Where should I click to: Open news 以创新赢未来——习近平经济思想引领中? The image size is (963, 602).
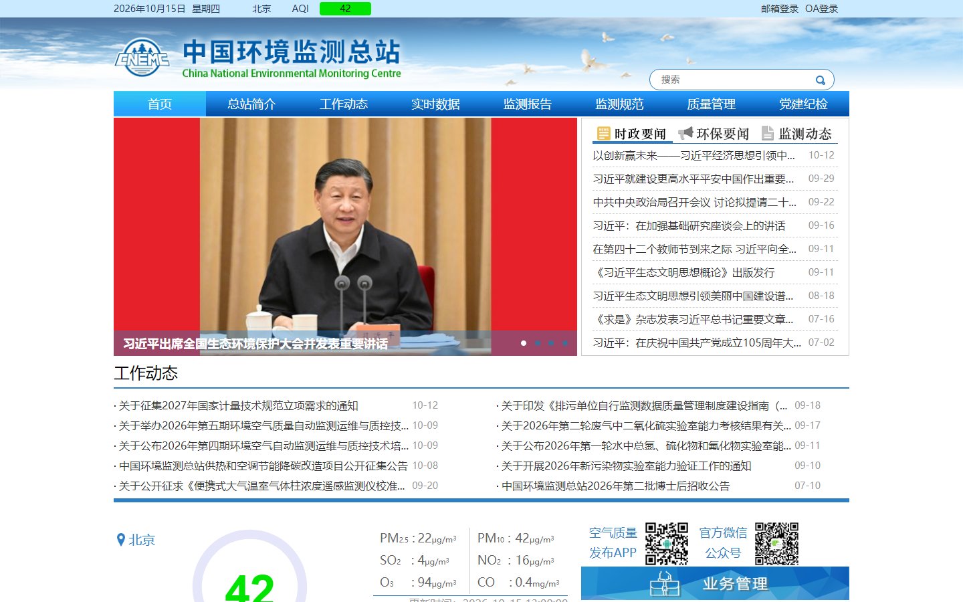[694, 156]
